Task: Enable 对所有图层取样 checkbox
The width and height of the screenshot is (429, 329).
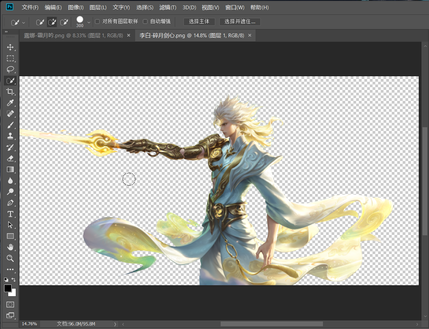Action: [x=97, y=22]
